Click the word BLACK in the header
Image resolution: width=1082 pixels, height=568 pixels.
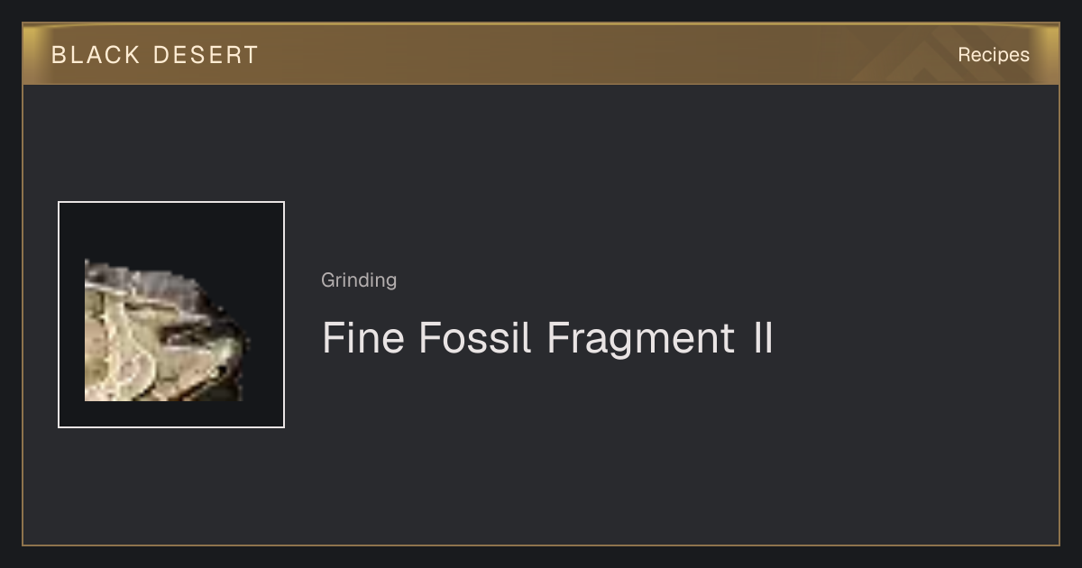96,55
